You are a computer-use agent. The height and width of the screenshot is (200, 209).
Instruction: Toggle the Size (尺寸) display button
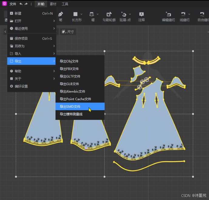(68, 32)
